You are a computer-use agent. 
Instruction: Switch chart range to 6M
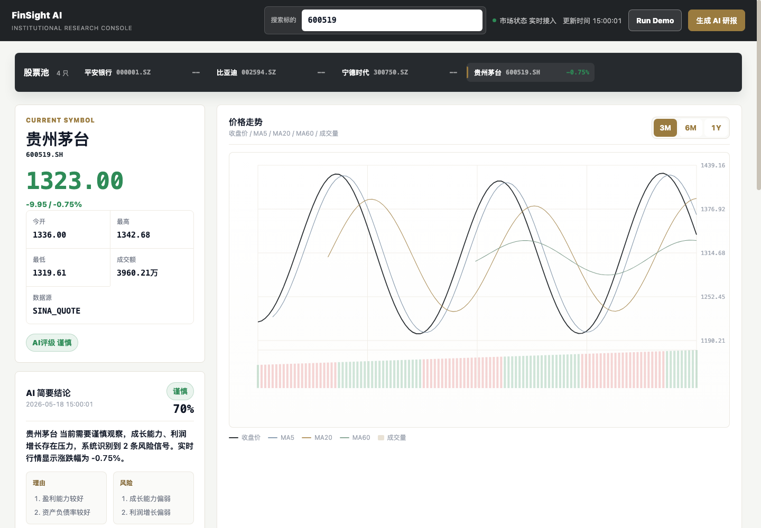click(691, 128)
